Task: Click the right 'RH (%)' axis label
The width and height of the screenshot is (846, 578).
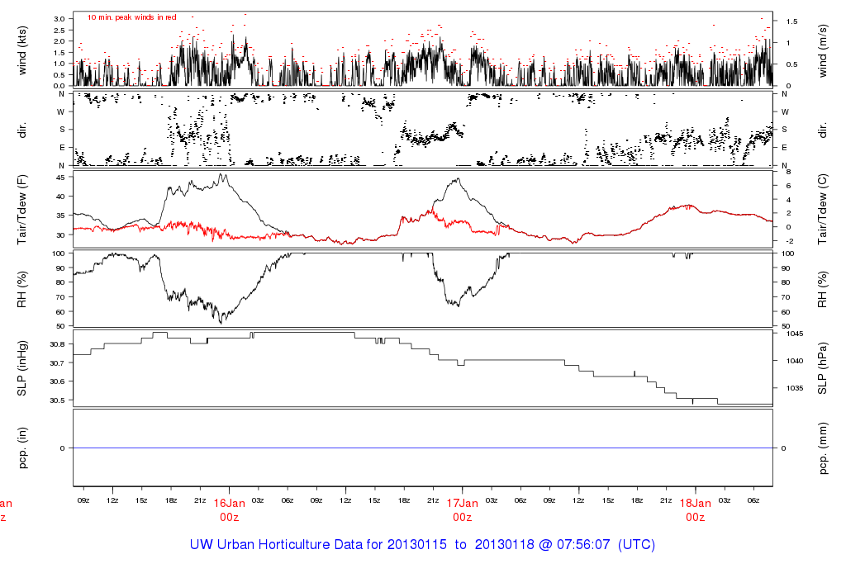Action: pos(823,290)
